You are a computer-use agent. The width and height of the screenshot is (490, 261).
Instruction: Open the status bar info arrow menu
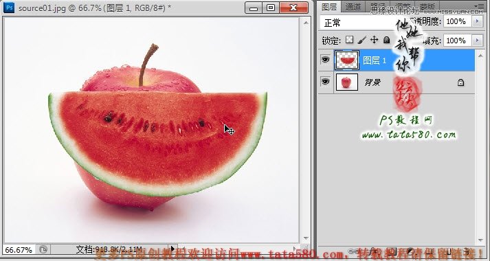[x=172, y=249]
